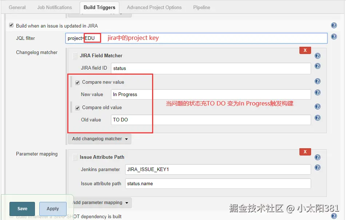Toggle Compare old value checkbox
This screenshot has width=346, height=220.
(x=77, y=108)
